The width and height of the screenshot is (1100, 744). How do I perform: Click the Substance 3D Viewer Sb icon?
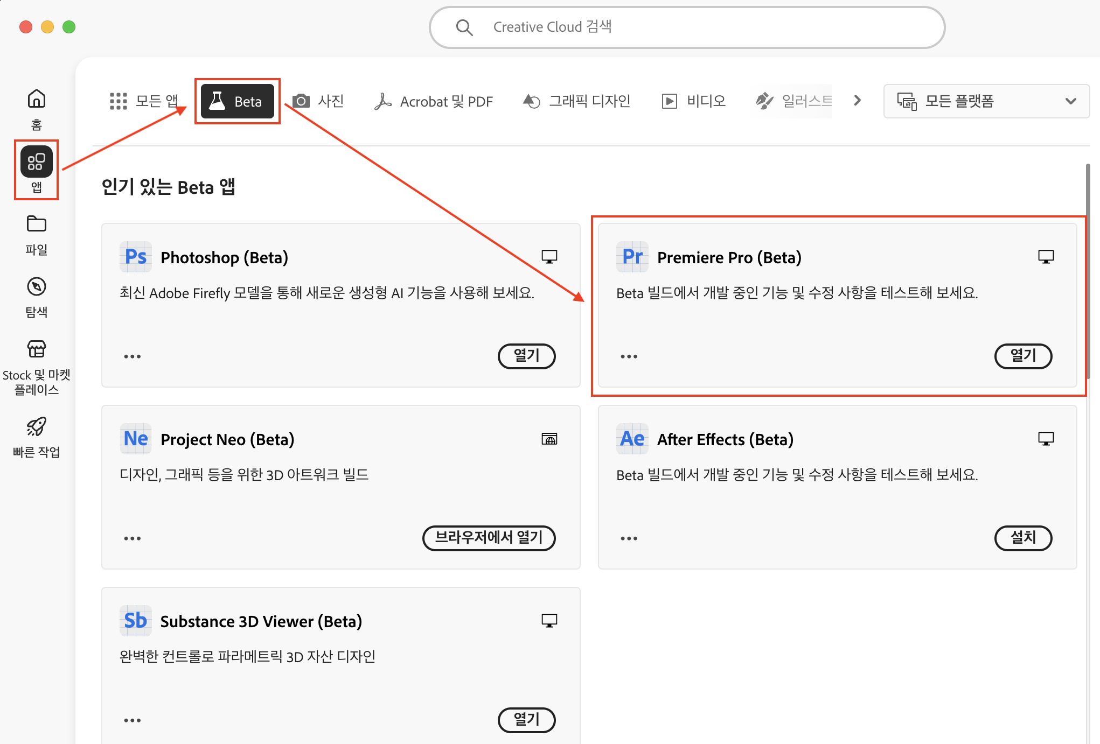(135, 620)
